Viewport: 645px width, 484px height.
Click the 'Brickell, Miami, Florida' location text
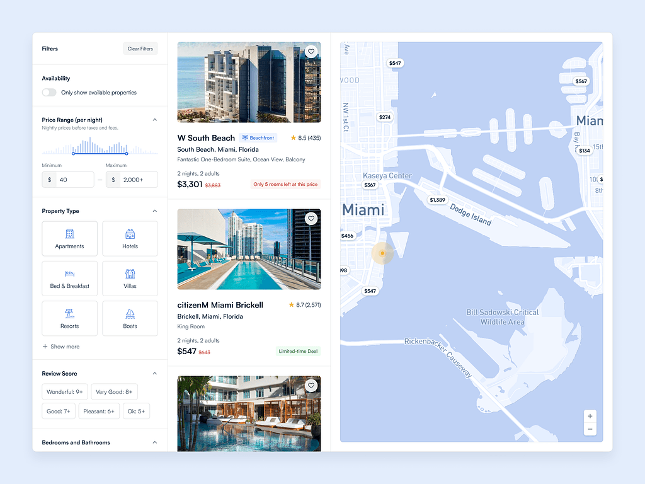pos(210,316)
